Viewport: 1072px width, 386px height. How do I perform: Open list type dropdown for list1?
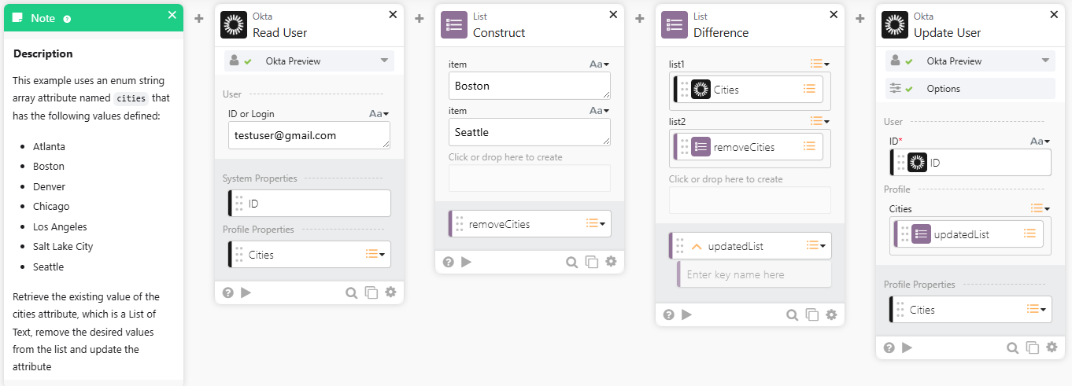(820, 64)
